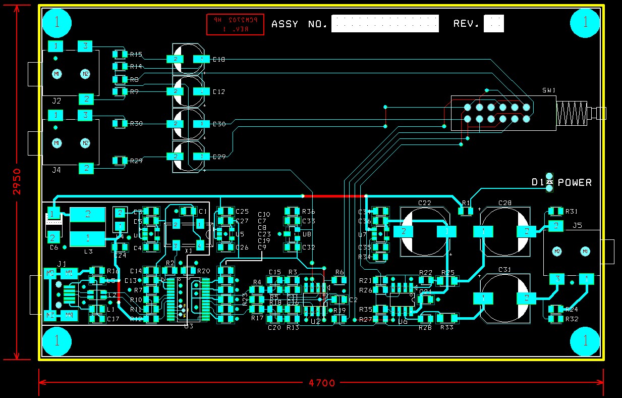Click the 'C14' capacitor label
This screenshot has width=622, height=398.
pos(136,271)
